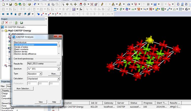Viewport: 191px width, 111px height.
Task: Click the View button in CASTEP Analysis
Action: point(41,102)
